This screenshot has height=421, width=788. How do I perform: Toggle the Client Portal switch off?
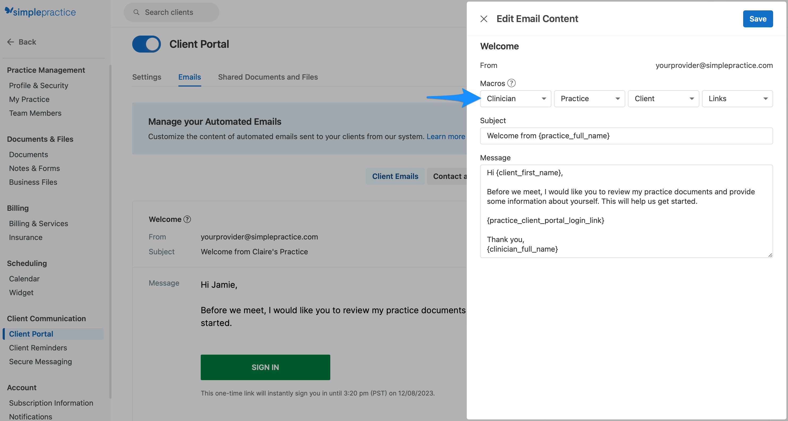[x=146, y=44]
